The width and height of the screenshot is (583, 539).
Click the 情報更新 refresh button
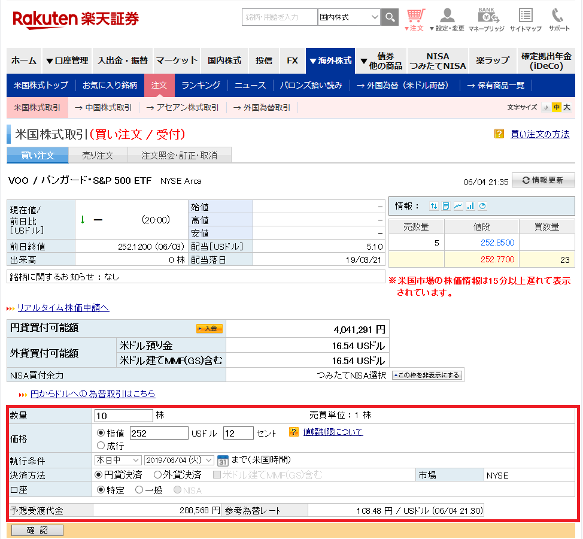[x=543, y=180]
